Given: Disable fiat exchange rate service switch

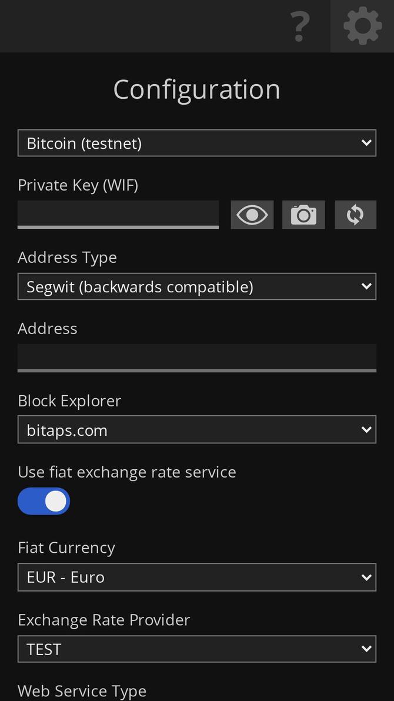Looking at the screenshot, I should (44, 501).
